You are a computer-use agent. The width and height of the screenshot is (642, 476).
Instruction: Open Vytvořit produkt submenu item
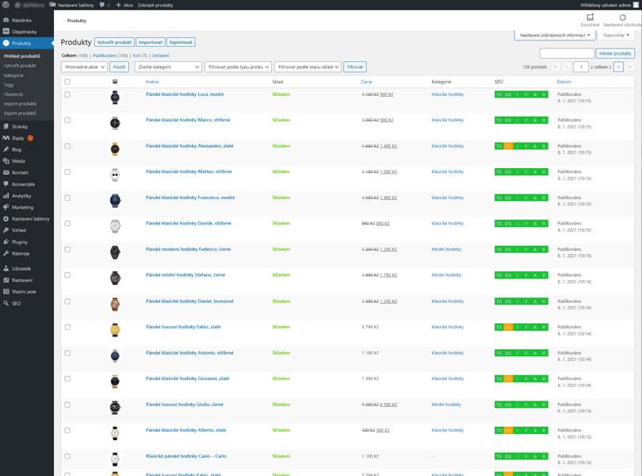[x=20, y=66]
